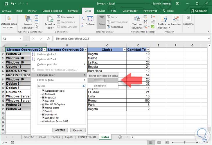Uncheck Windows Server 2012 checkbox
The width and height of the screenshot is (212, 145).
point(43,121)
